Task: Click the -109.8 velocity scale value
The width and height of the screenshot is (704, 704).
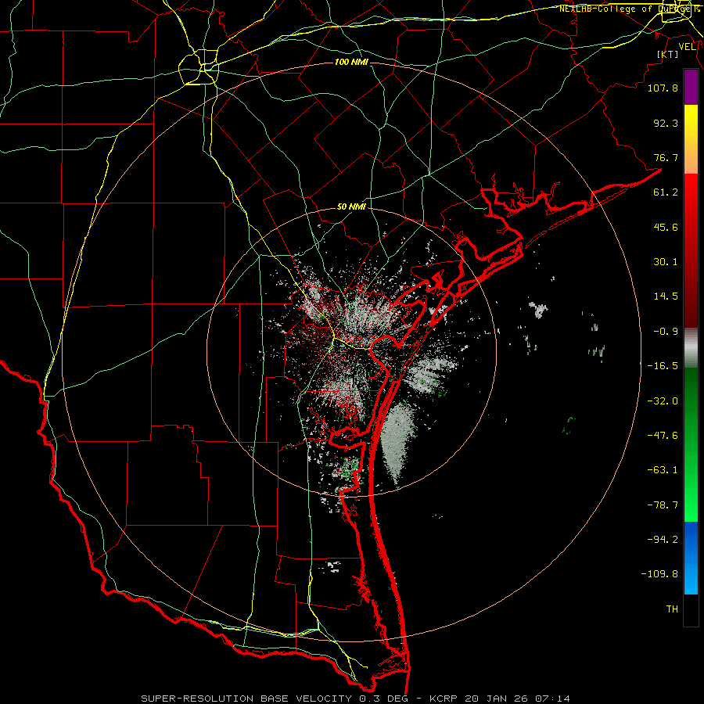Action: point(659,574)
